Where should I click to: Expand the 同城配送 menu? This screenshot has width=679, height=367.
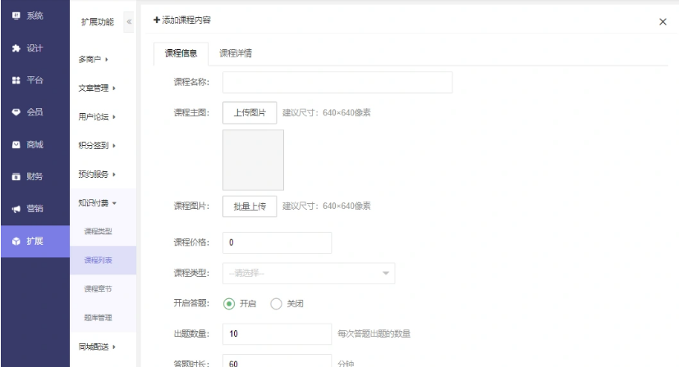pyautogui.click(x=97, y=347)
